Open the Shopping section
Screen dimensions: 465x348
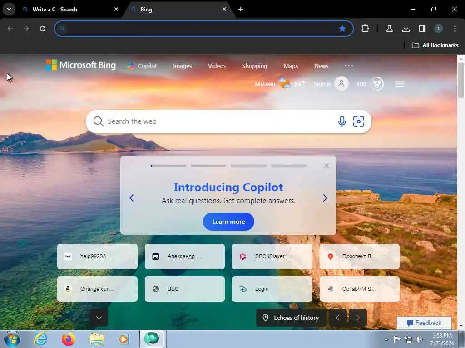pos(254,66)
